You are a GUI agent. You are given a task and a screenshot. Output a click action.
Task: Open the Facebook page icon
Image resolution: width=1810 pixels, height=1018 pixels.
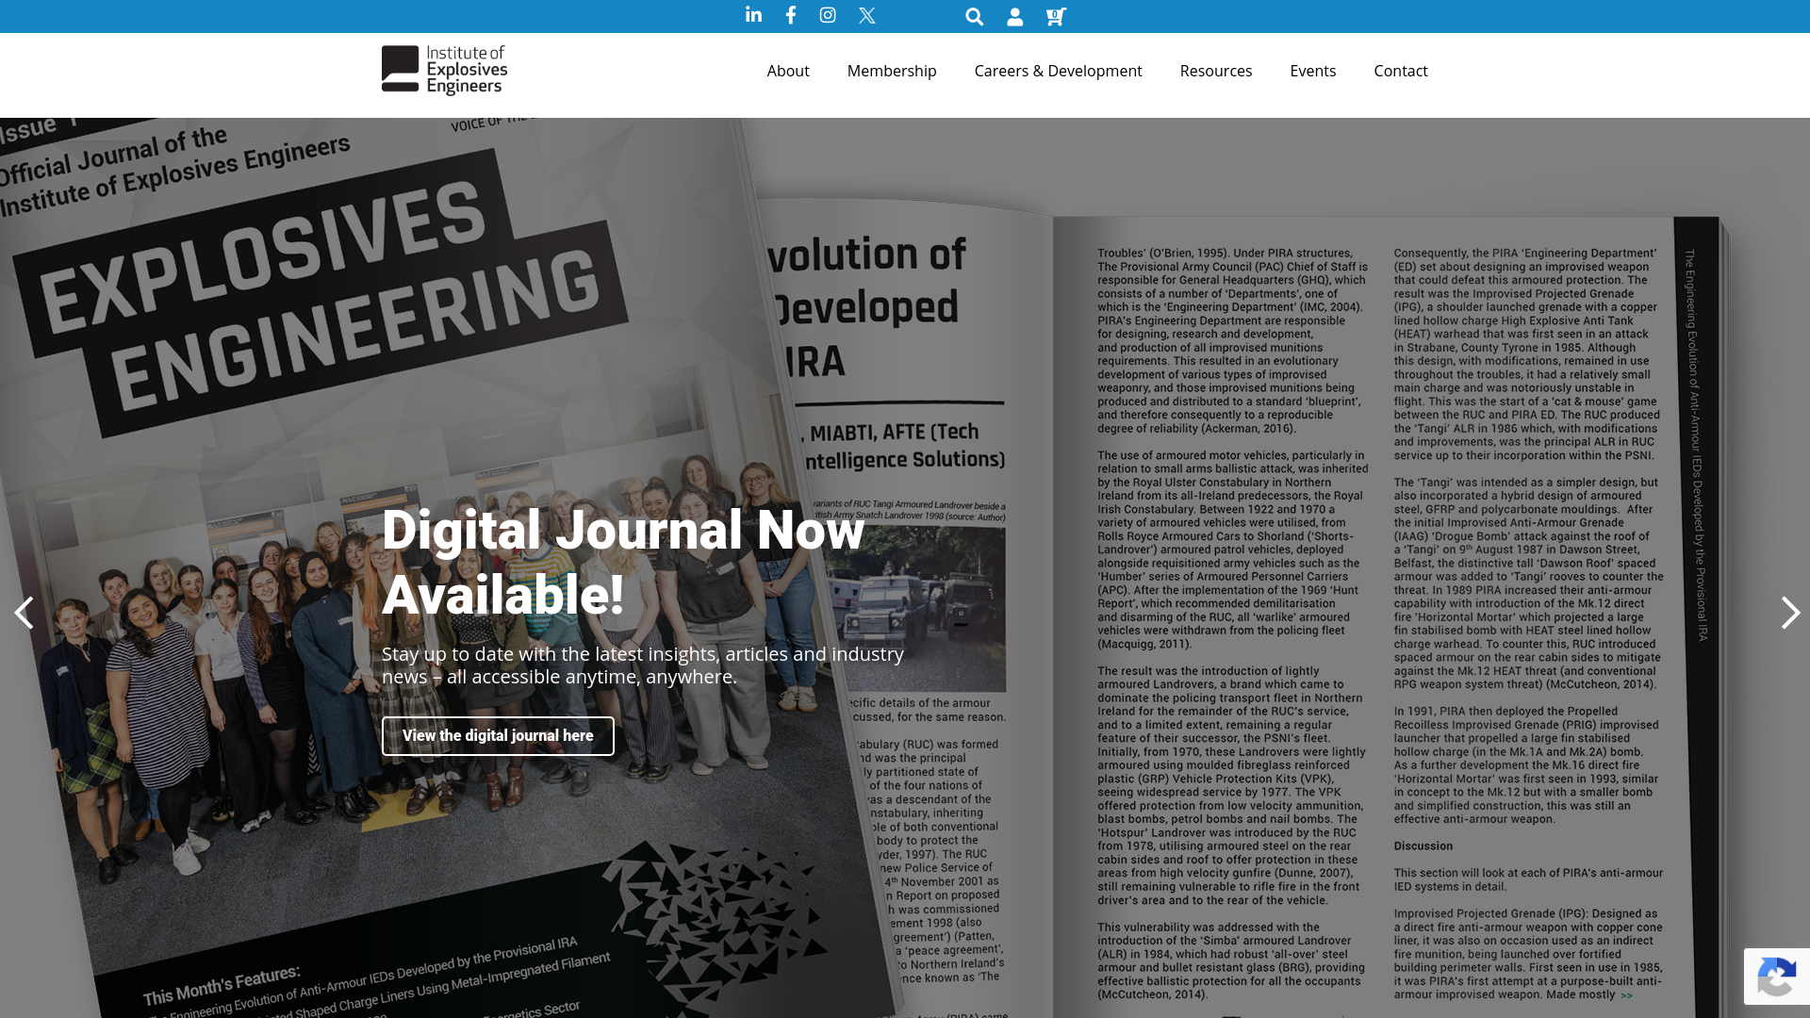click(x=791, y=15)
